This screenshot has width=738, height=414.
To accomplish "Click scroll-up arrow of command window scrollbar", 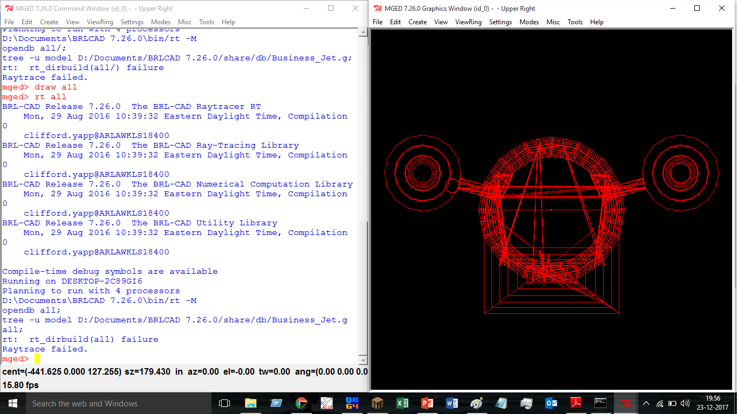I will tap(363, 33).
